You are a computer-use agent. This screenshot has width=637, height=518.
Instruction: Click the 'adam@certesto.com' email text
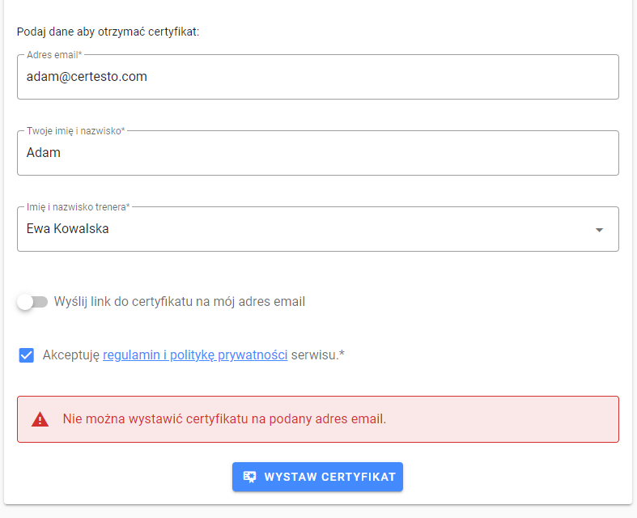tap(87, 77)
